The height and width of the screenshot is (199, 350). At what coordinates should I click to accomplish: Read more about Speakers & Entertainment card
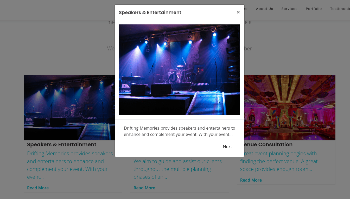click(x=38, y=188)
